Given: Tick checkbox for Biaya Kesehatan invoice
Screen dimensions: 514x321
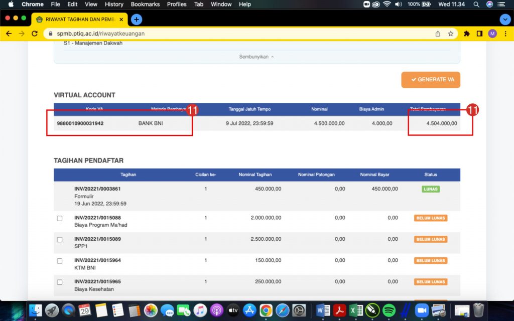Looking at the screenshot, I should point(60,282).
